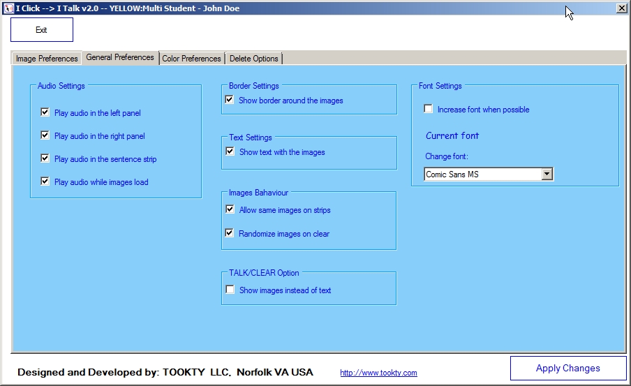Image resolution: width=631 pixels, height=386 pixels.
Task: Close the I Click I Talk window
Action: (x=621, y=8)
